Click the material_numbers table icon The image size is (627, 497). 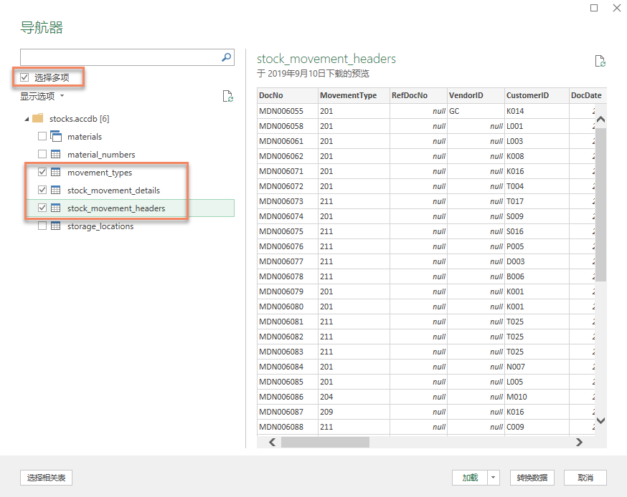coord(56,154)
